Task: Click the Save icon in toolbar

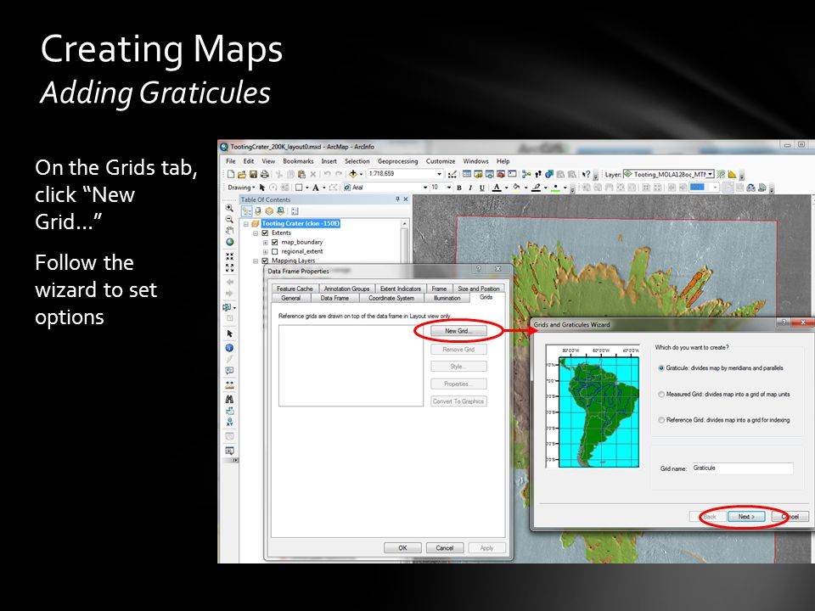Action: (253, 174)
